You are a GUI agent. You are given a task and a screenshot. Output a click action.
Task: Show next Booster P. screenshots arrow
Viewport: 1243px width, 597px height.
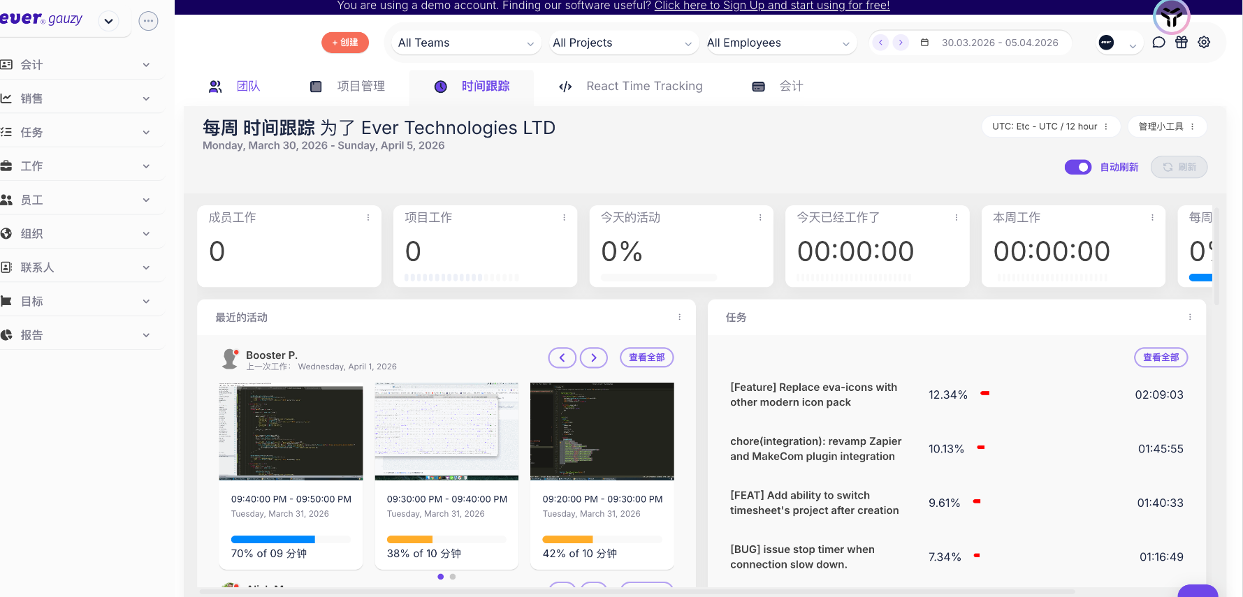point(593,358)
